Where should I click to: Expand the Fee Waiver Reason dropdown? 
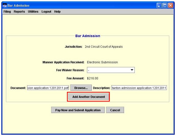[x=111, y=70]
